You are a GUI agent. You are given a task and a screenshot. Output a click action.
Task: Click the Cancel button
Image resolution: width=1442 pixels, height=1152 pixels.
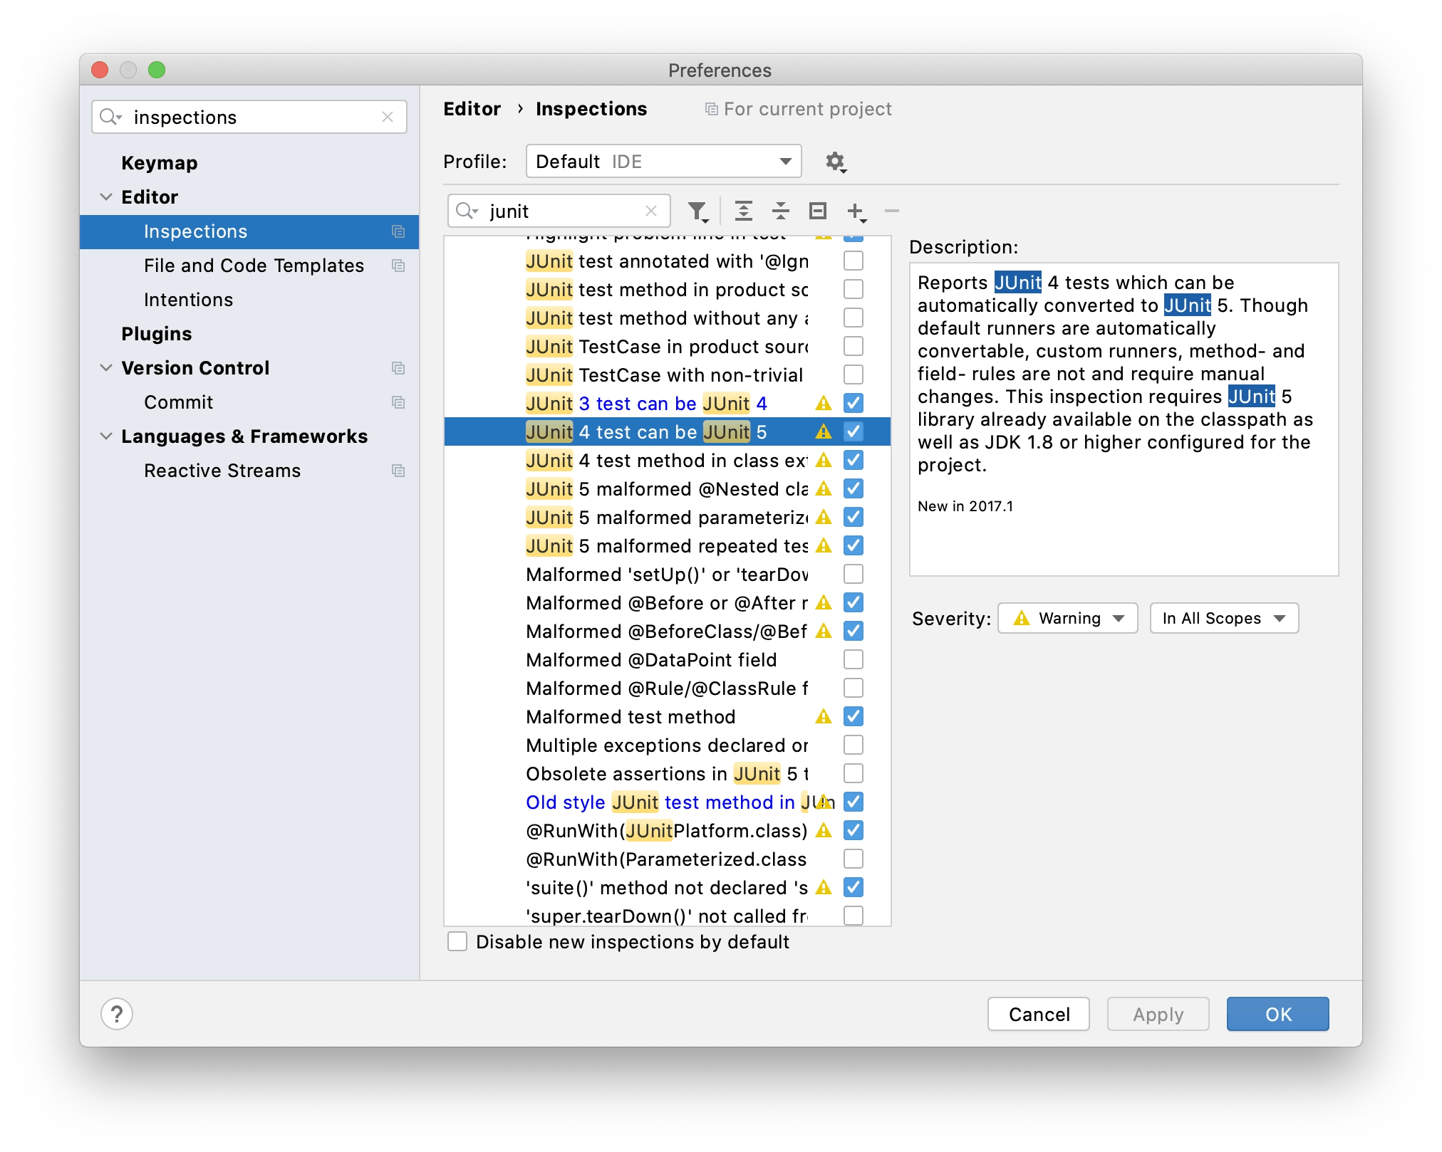tap(1038, 1014)
